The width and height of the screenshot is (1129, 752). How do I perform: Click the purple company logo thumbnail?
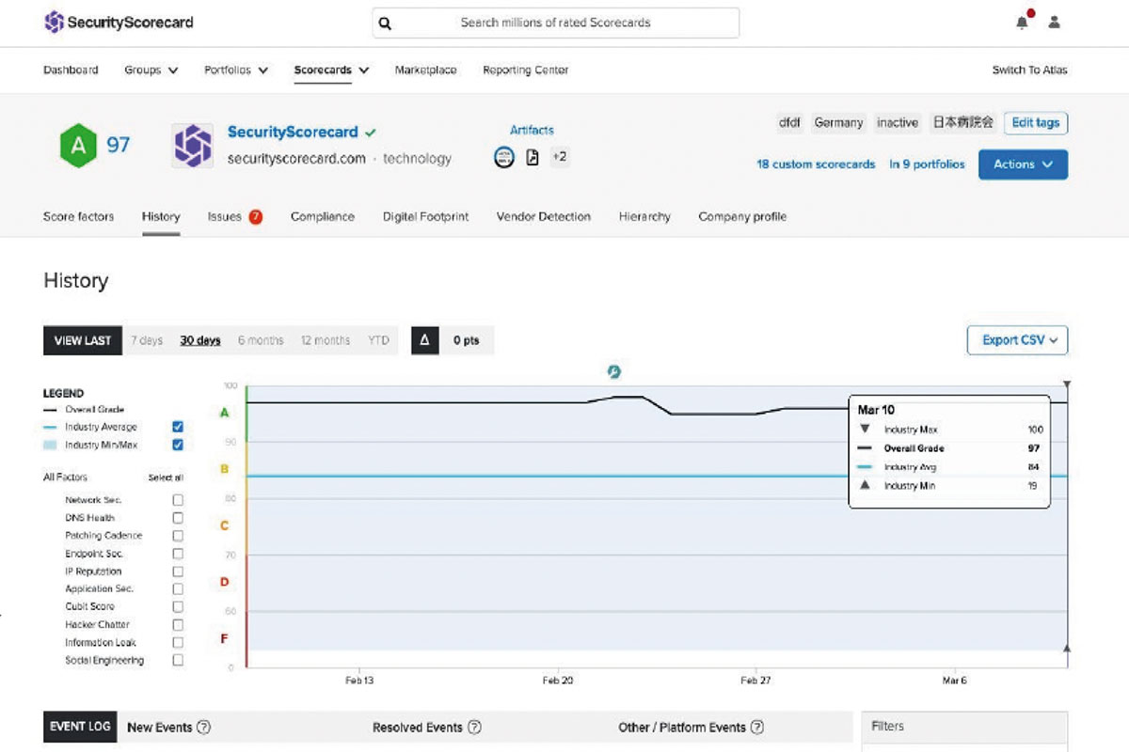pyautogui.click(x=194, y=145)
